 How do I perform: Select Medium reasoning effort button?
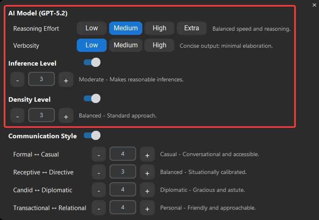tap(126, 28)
